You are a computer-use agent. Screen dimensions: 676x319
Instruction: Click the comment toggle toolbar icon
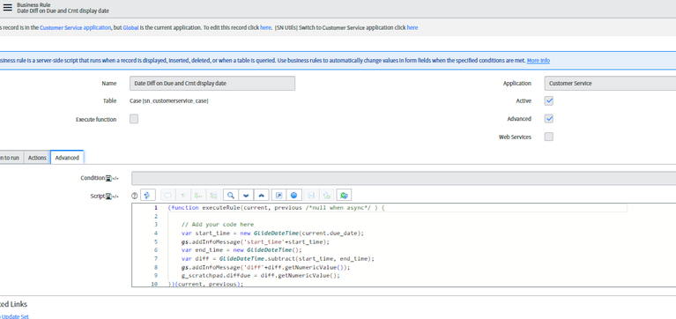pos(167,196)
